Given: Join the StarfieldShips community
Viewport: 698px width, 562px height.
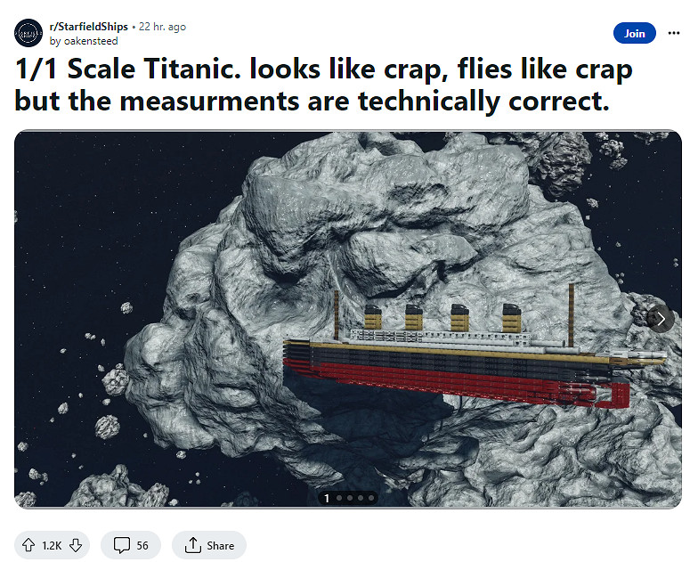Looking at the screenshot, I should tap(634, 33).
